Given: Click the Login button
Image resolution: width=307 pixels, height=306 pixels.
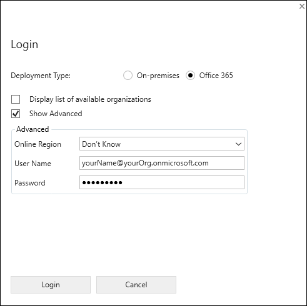Looking at the screenshot, I should [x=51, y=285].
